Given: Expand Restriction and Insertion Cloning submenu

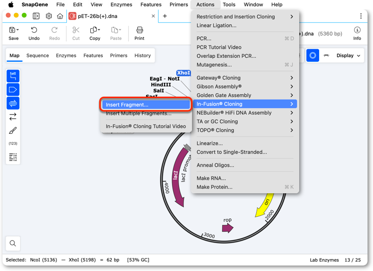Looking at the screenshot, I should pyautogui.click(x=245, y=16).
